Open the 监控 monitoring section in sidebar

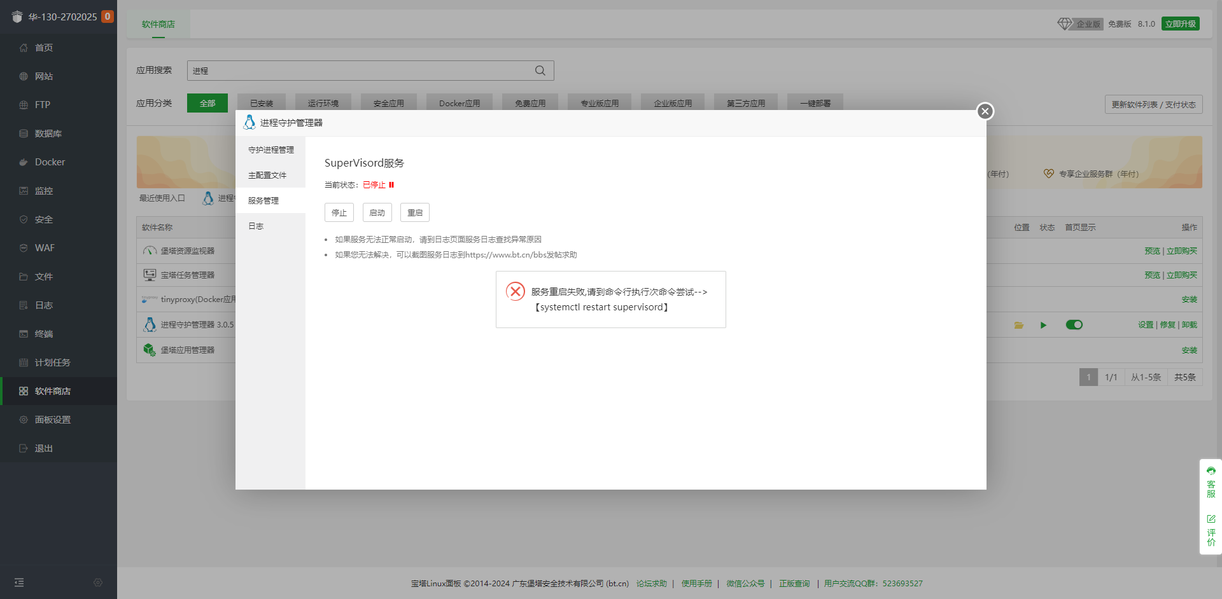coord(45,190)
